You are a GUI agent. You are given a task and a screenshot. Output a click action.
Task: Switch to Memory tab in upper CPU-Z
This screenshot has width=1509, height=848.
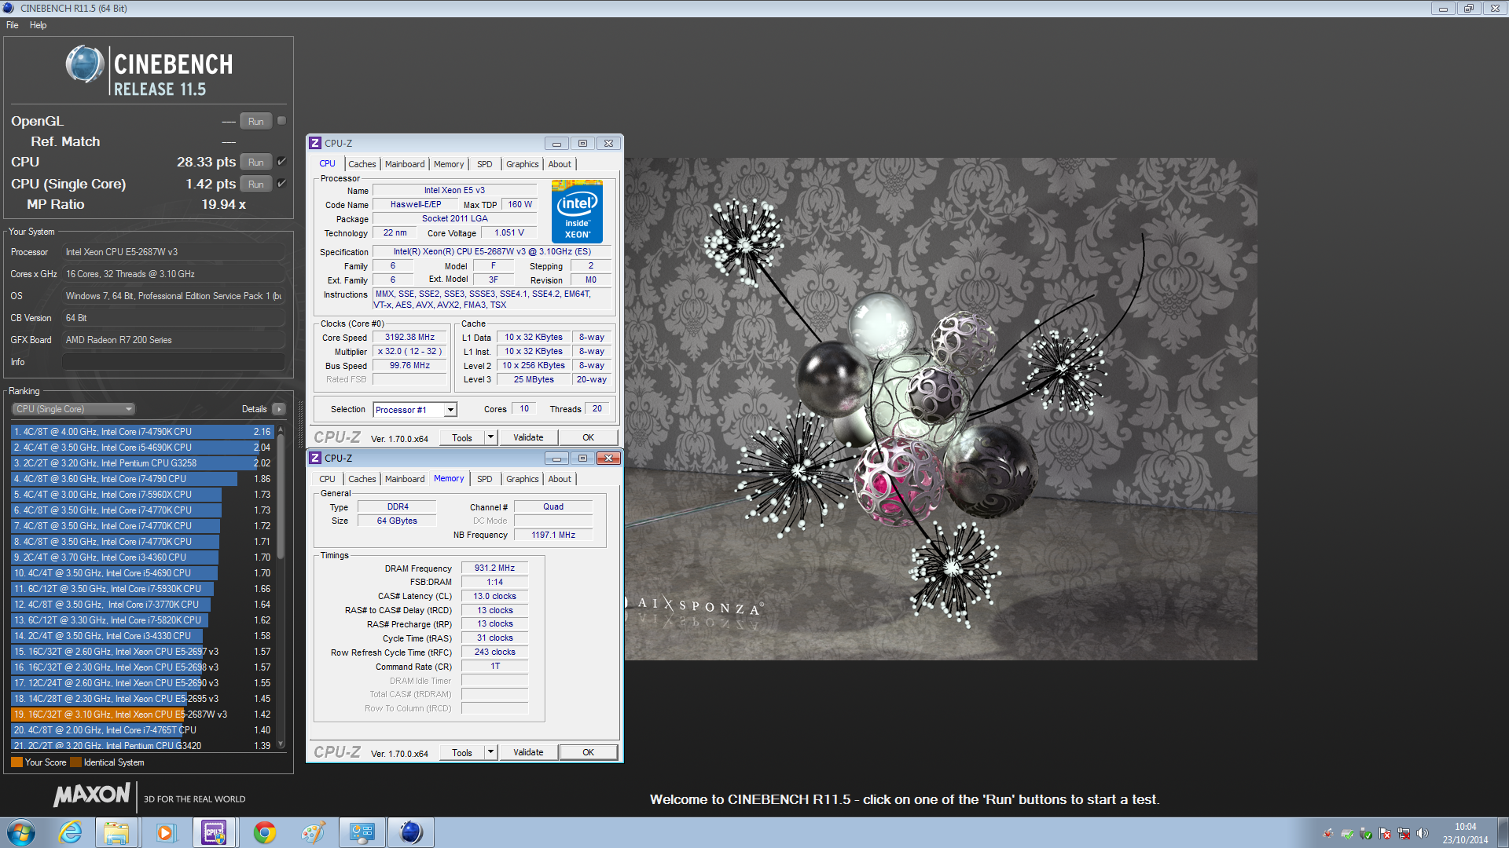(x=449, y=164)
